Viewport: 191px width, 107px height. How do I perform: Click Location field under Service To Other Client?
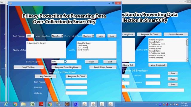pos(76,87)
